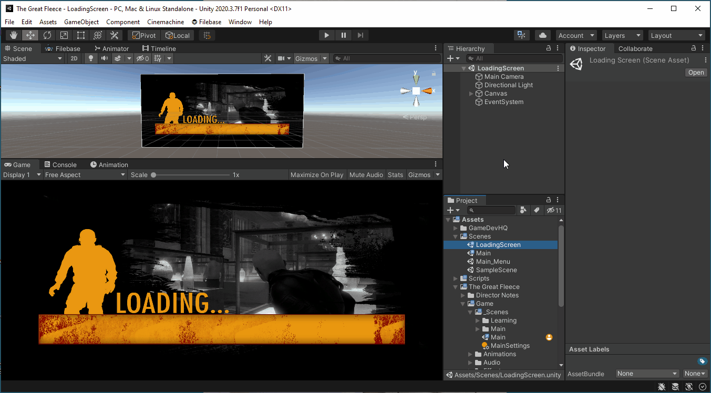Open Scene camera settings icon
This screenshot has width=711, height=393.
281,58
